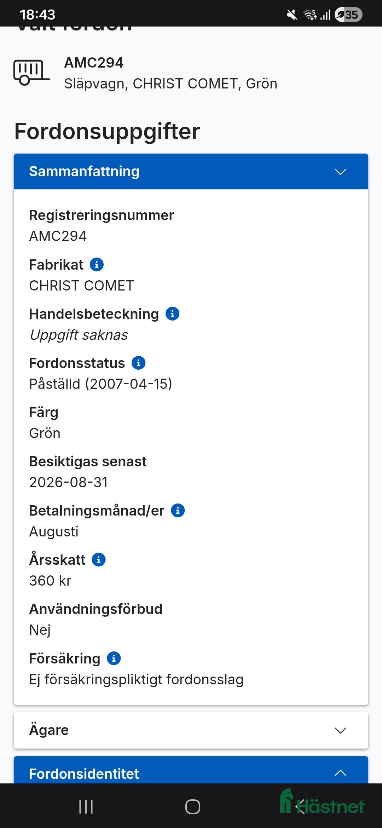Open the info icon next to Handelsbeteckning
The width and height of the screenshot is (382, 828).
click(173, 314)
